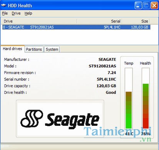Close the HDD Health window
Screen dimensions: 159x150
154,5
